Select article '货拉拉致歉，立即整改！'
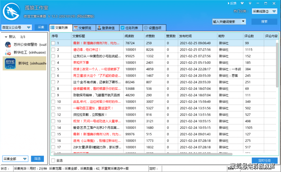Screen dimensions: 281x172 coord(90,115)
